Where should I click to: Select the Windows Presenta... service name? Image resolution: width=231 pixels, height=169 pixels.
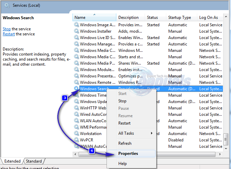tap(98, 76)
